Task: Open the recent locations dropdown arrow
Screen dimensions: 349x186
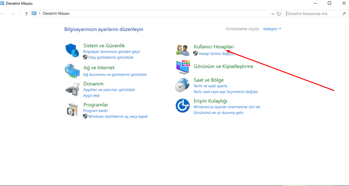Action: 20,14
